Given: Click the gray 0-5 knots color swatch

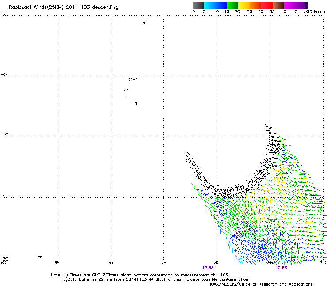Looking at the screenshot, I should coord(198,5).
